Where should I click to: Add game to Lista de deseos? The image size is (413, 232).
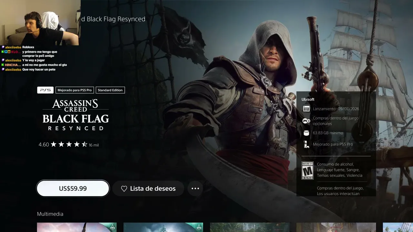point(148,188)
